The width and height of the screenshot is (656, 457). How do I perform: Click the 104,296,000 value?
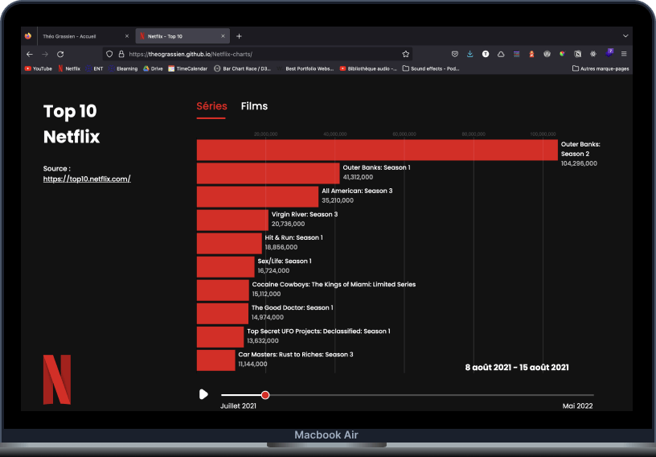(x=579, y=163)
